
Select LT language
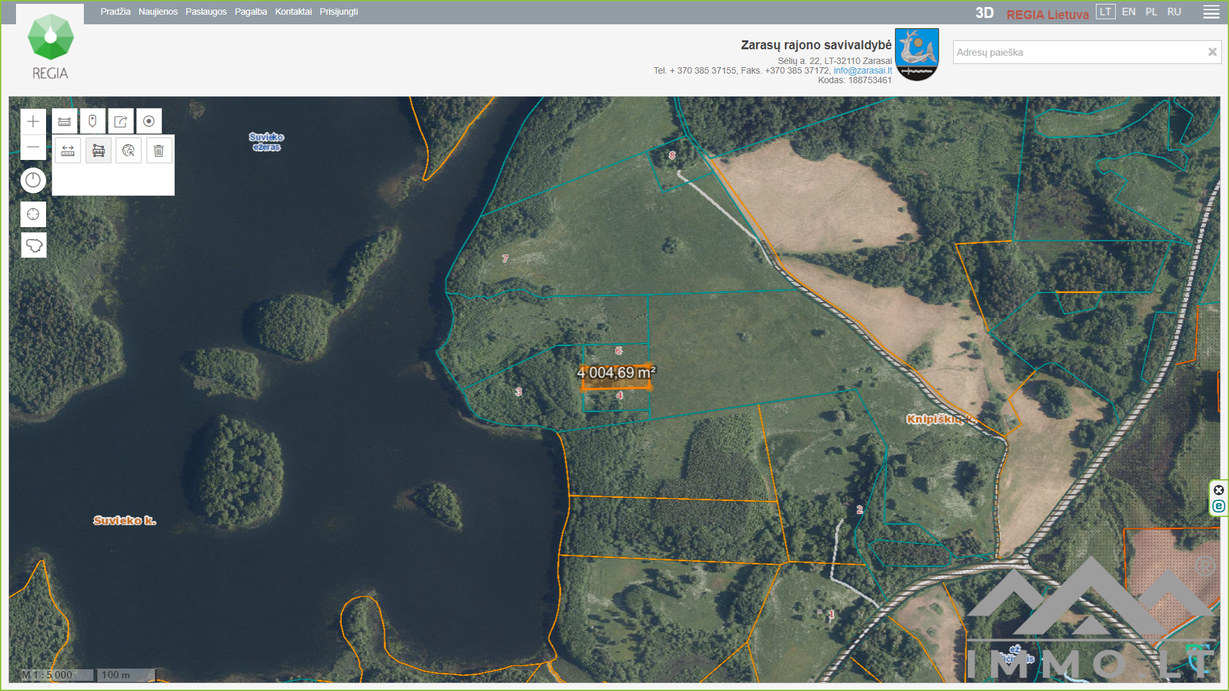click(x=1105, y=12)
